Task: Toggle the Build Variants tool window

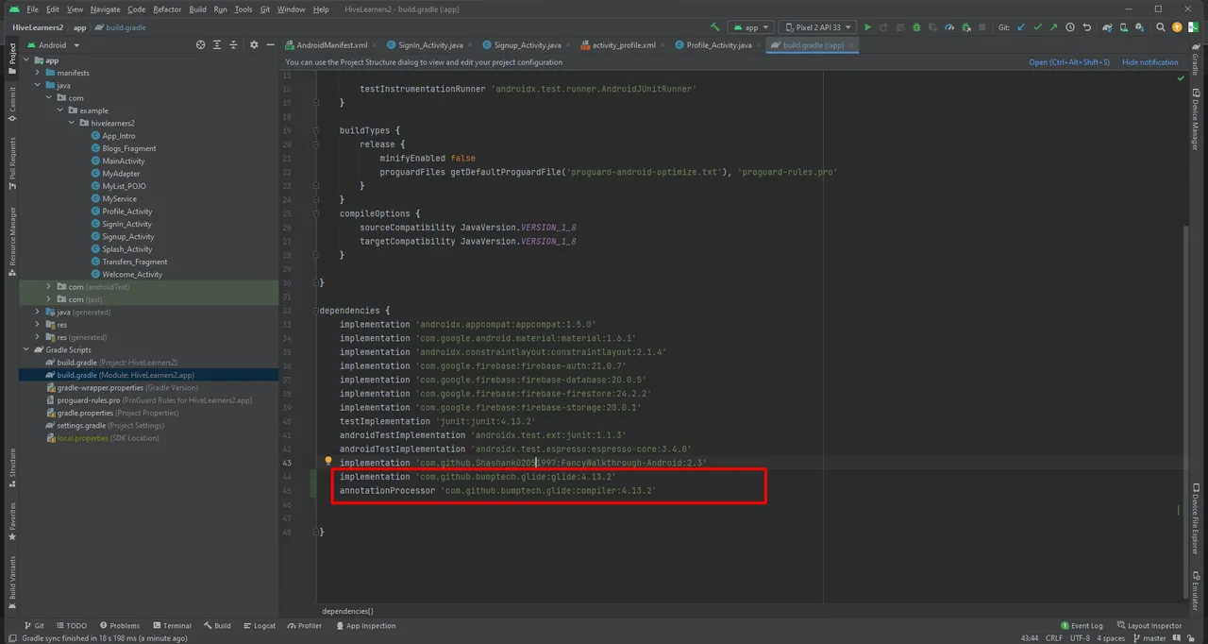Action: tap(12, 584)
